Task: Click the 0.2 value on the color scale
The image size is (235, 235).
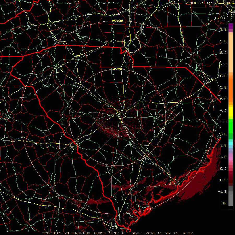Action: coord(223,169)
